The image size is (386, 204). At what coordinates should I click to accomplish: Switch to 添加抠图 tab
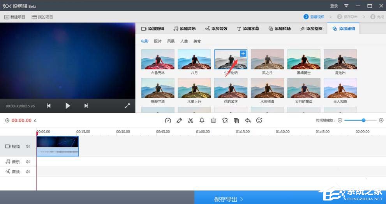311,29
